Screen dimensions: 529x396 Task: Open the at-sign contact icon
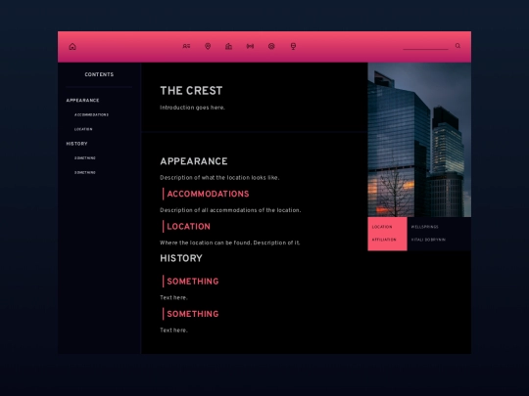pos(271,46)
